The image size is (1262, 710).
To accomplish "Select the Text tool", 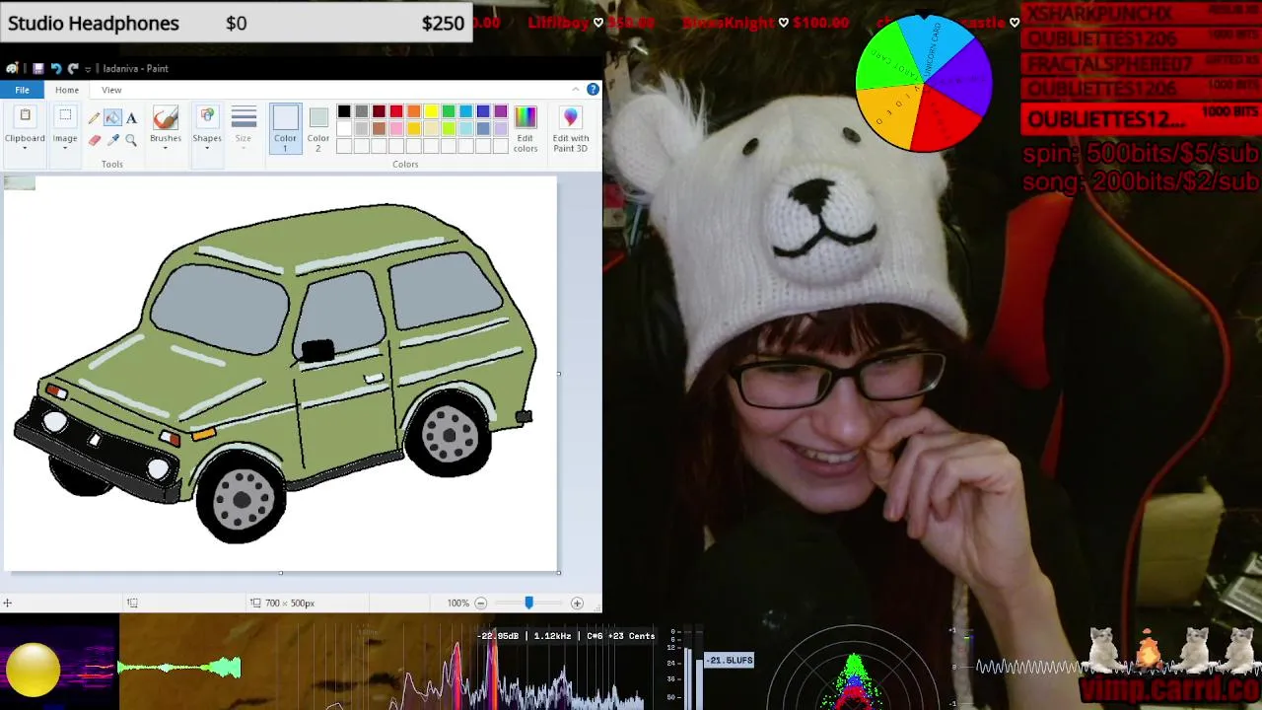I will click(x=131, y=118).
